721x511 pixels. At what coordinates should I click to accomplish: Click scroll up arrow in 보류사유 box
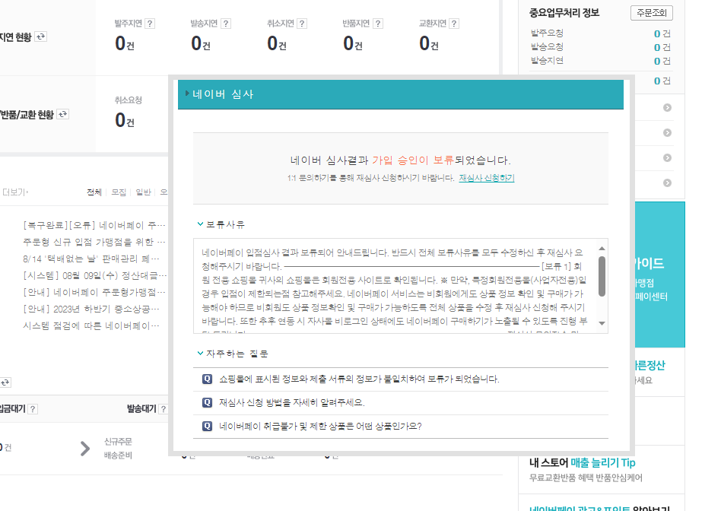point(602,249)
